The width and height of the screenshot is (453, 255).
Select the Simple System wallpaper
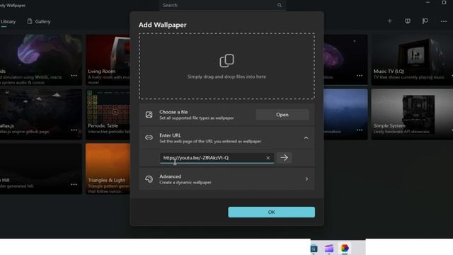412,115
